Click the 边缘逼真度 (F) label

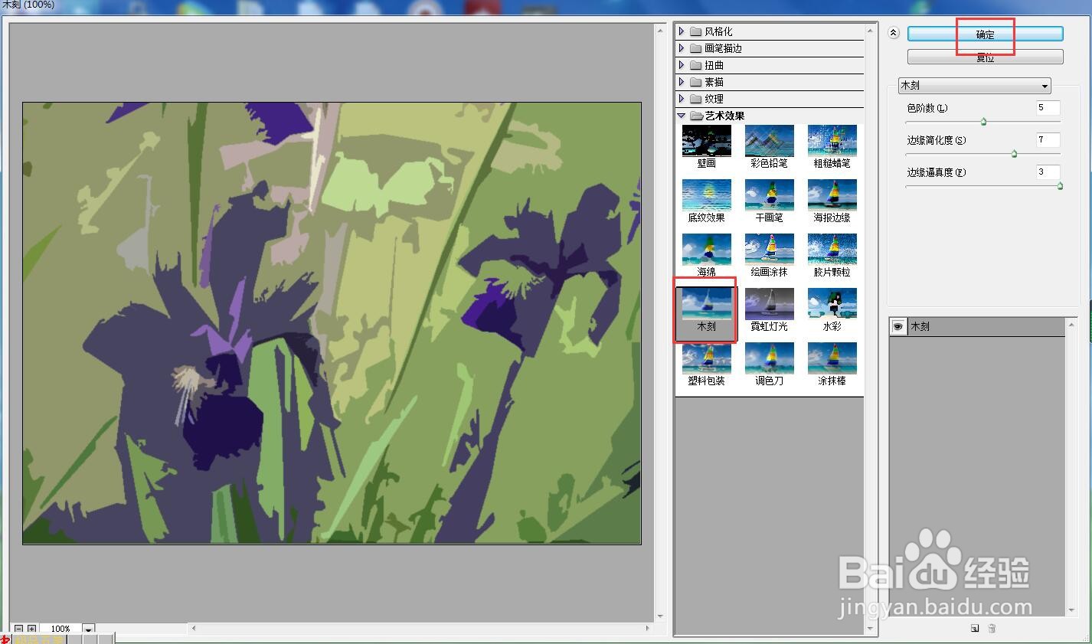(x=937, y=172)
